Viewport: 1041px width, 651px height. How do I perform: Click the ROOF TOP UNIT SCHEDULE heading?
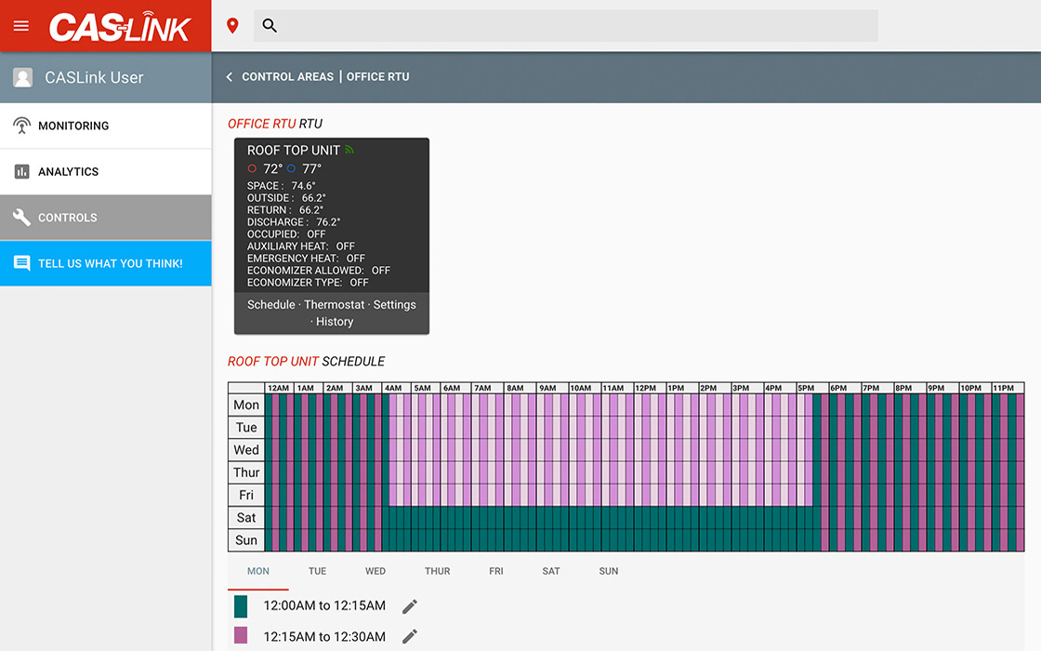tap(306, 362)
